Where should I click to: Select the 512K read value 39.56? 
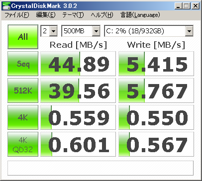tap(78, 90)
